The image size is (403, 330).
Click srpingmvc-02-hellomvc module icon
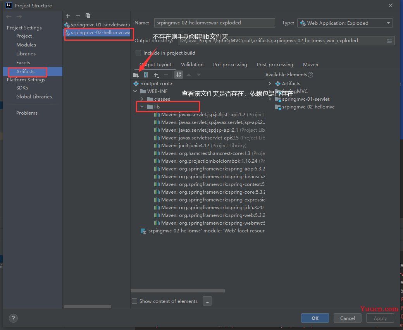pos(278,107)
